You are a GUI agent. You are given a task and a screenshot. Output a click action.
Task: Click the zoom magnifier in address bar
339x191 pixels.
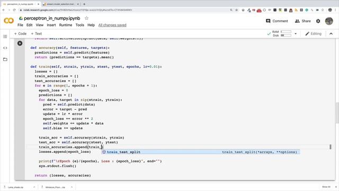[231, 10]
